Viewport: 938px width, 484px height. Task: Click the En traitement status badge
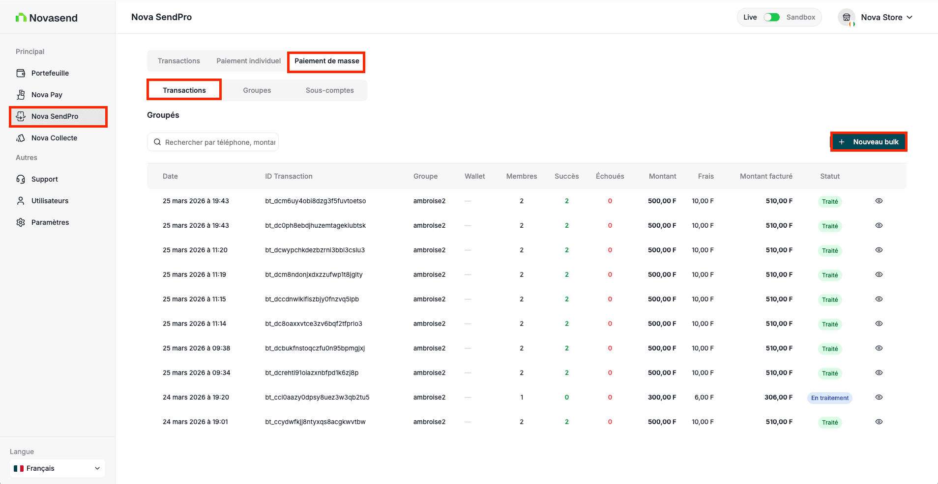click(830, 398)
